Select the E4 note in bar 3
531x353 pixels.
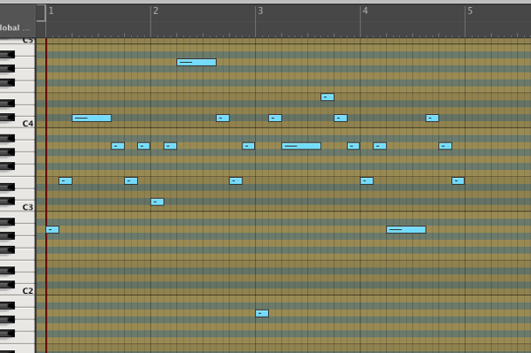(x=327, y=97)
